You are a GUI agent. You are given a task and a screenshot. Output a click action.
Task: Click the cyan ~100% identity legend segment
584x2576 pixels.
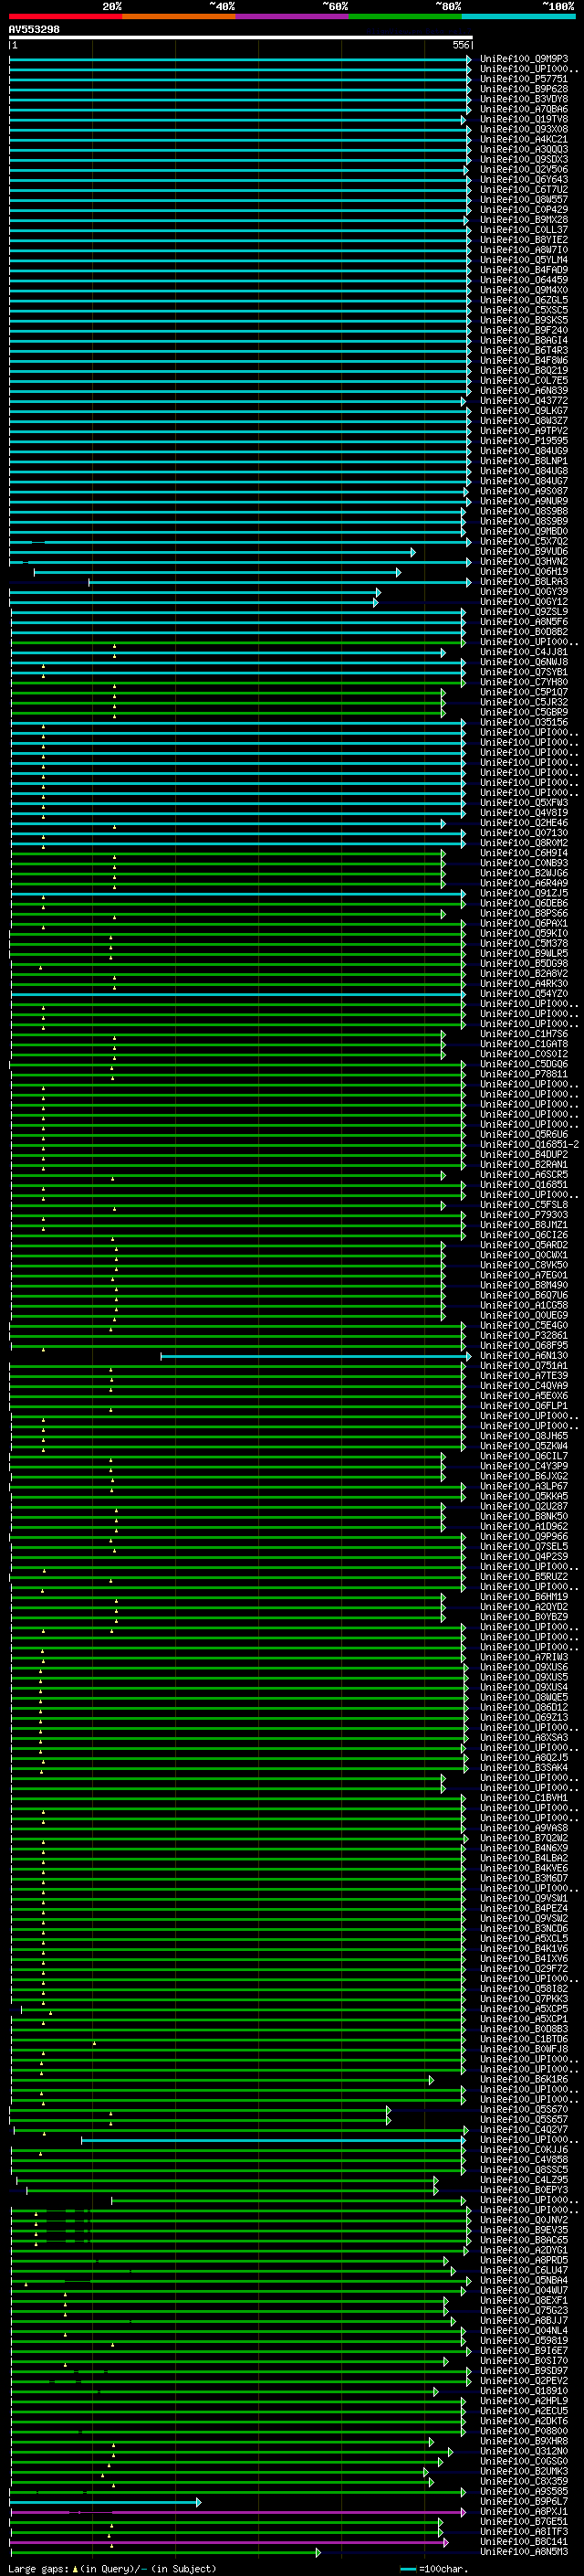[518, 16]
